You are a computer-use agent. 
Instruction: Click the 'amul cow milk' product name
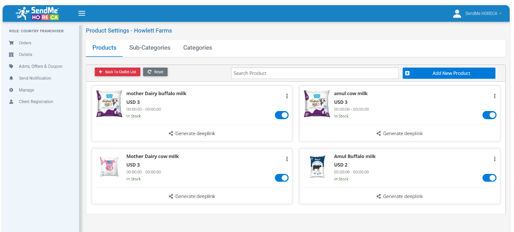(351, 93)
